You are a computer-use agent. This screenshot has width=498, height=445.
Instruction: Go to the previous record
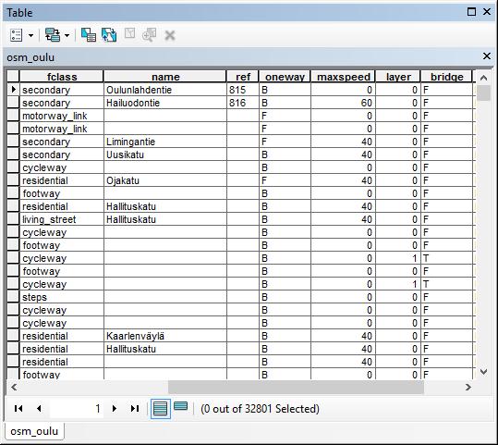[x=39, y=408]
